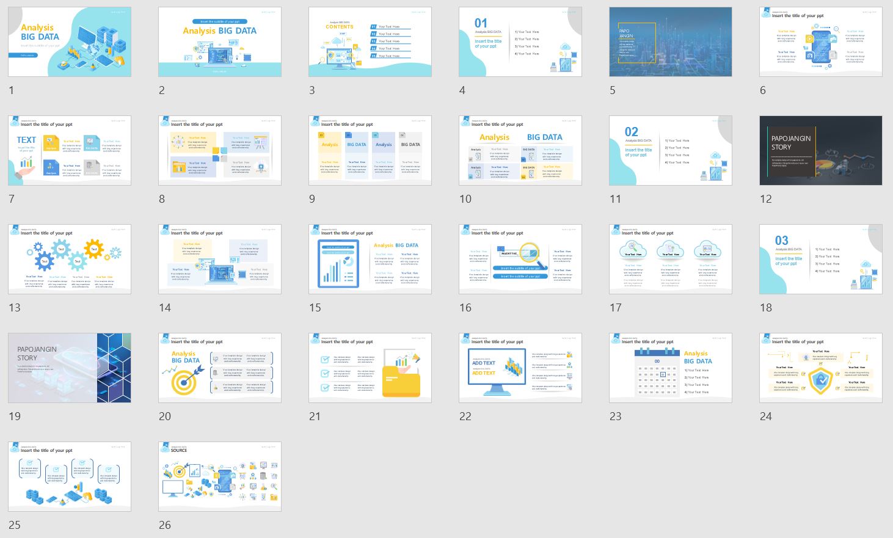
Task: Open slide 3 CONTENTS thumbnail
Action: (x=370, y=42)
